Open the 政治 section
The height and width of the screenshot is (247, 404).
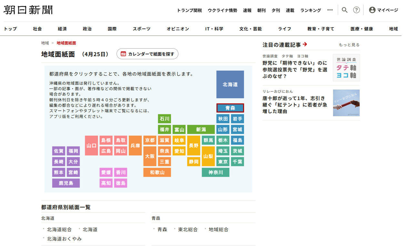(x=88, y=29)
